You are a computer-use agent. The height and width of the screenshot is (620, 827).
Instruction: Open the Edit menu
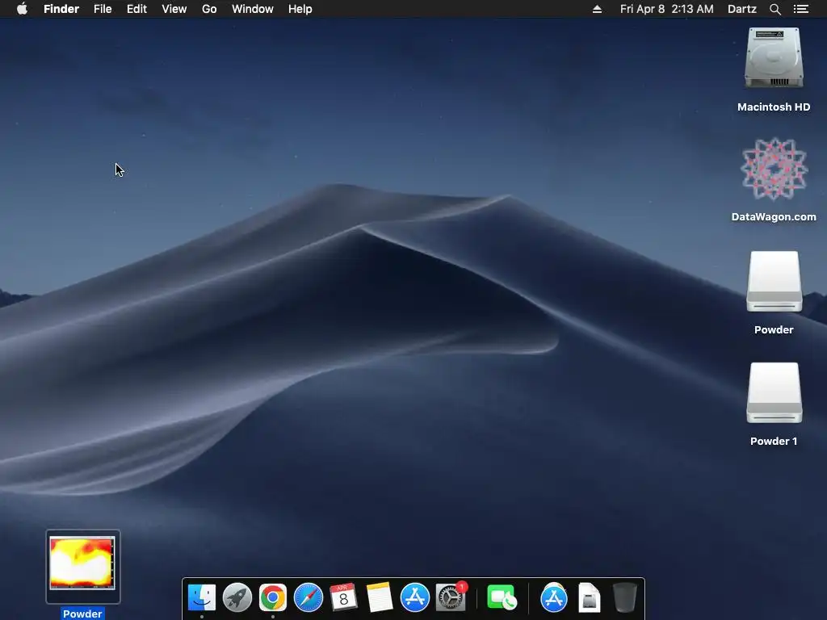coord(136,9)
